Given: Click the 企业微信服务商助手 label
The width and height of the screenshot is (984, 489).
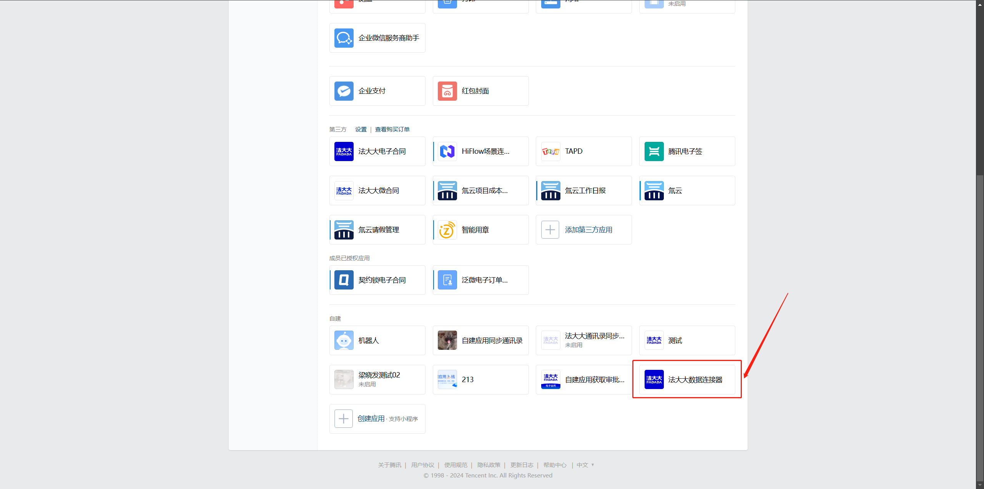Looking at the screenshot, I should pos(389,38).
